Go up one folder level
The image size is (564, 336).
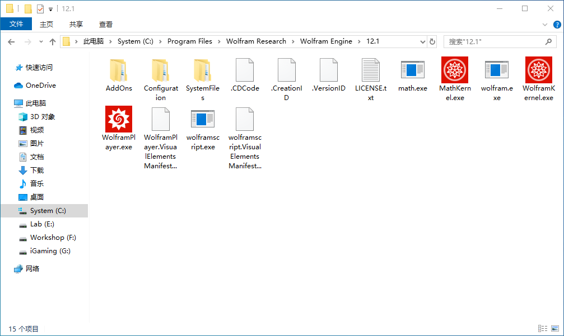[52, 41]
